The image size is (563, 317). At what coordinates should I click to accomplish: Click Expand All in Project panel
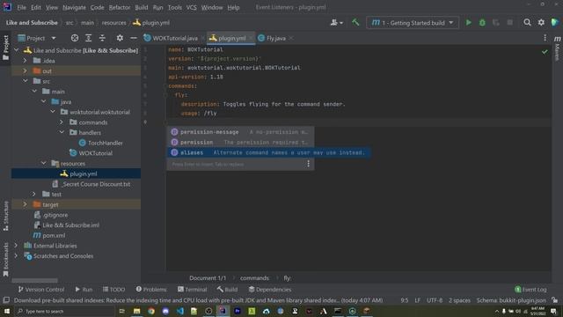(88, 38)
